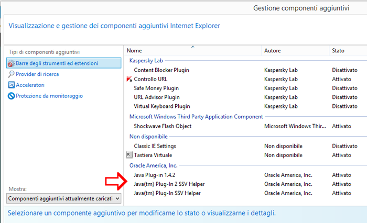Select the toolbars and extensions gear icon
Image resolution: width=367 pixels, height=223 pixels.
click(11, 63)
